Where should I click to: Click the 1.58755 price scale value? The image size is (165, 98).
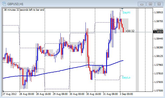pos(158,21)
